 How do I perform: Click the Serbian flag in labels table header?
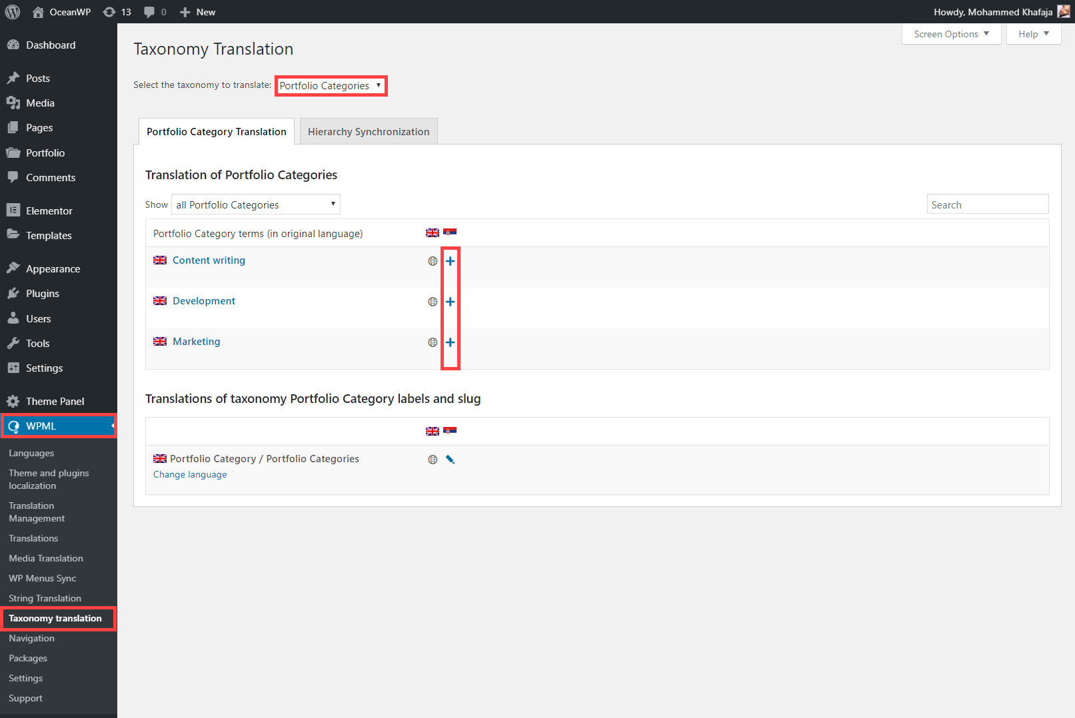click(450, 431)
